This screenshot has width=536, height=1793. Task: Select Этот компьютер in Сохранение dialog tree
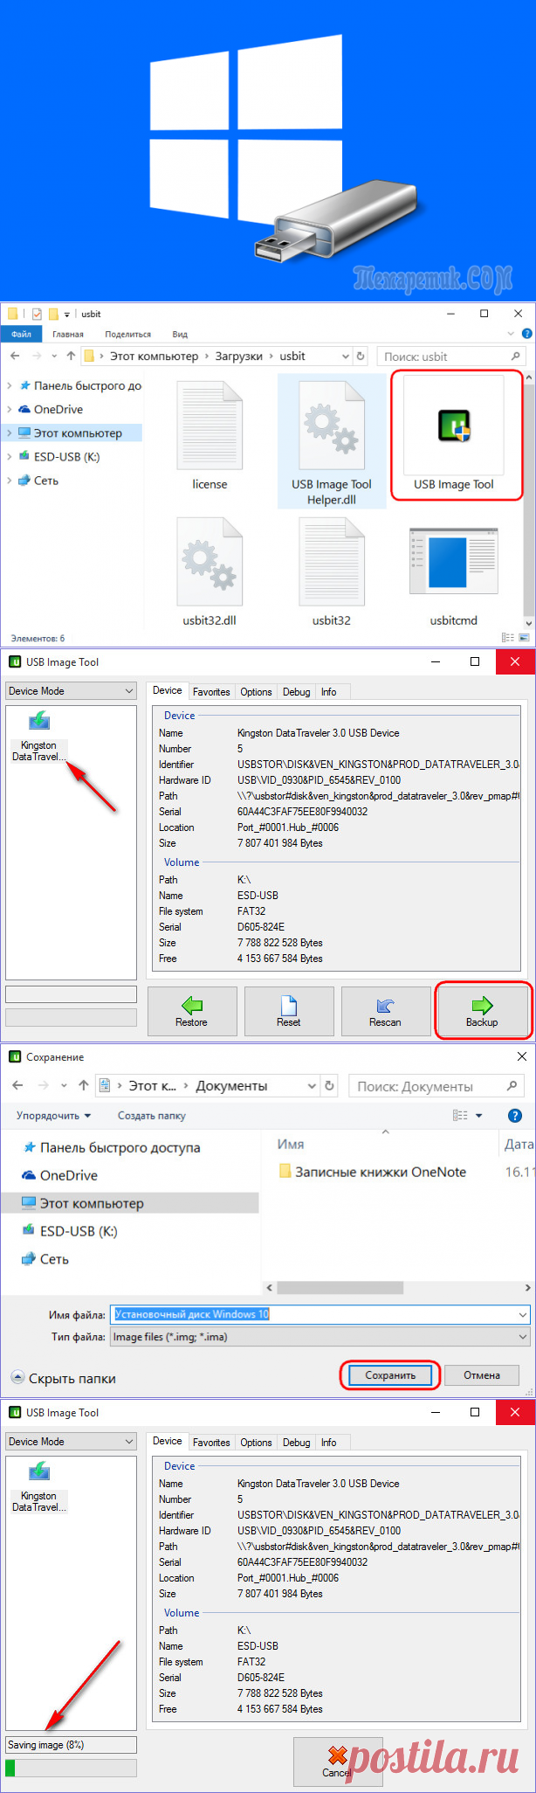(129, 1203)
